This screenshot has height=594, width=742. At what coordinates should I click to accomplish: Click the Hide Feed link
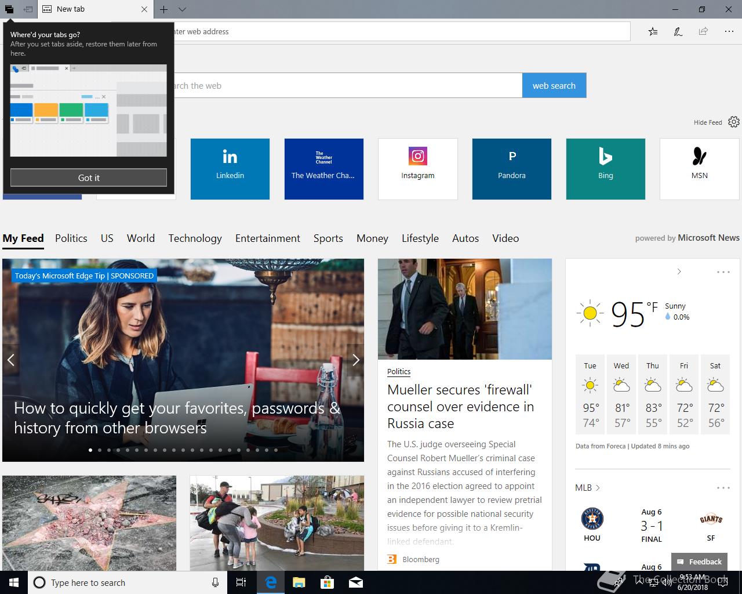point(708,122)
